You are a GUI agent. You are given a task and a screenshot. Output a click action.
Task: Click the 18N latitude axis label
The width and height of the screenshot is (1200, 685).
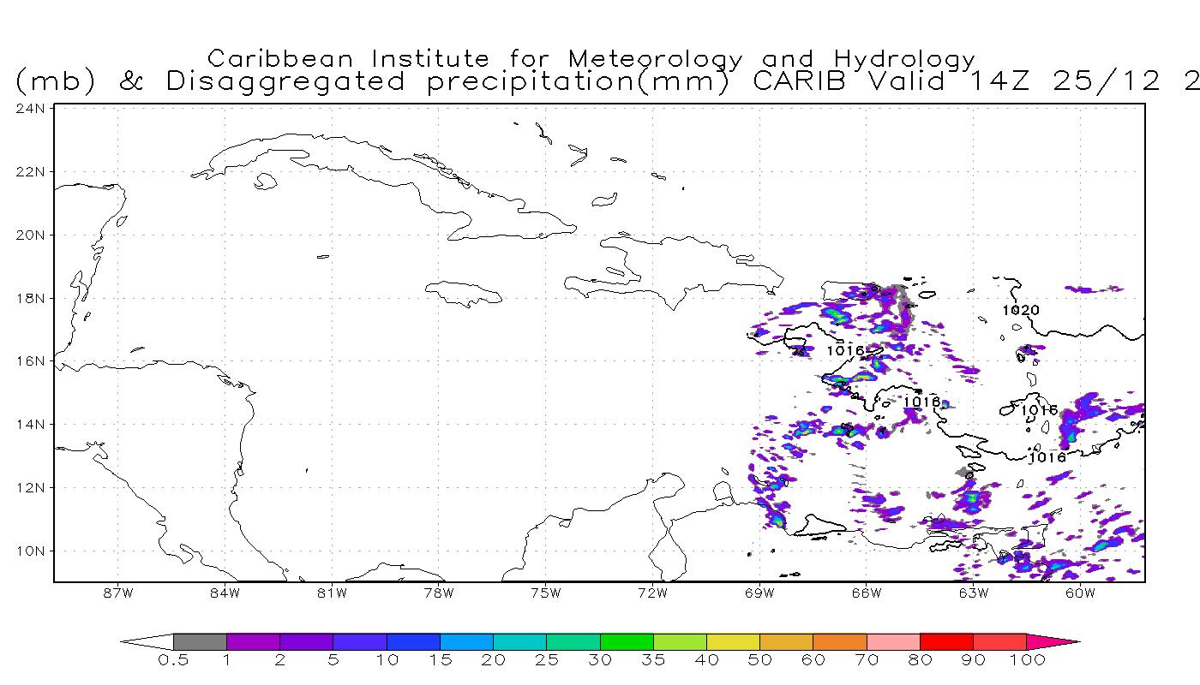point(32,298)
